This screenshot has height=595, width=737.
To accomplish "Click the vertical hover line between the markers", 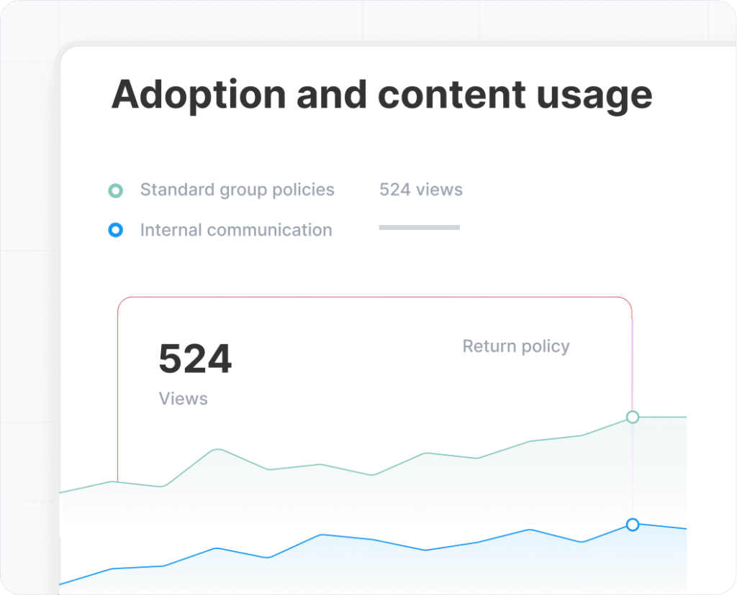I will [x=633, y=471].
